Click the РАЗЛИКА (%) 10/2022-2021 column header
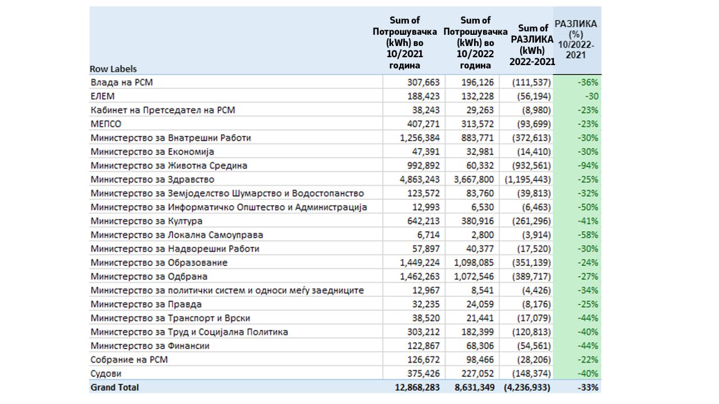 coord(576,40)
